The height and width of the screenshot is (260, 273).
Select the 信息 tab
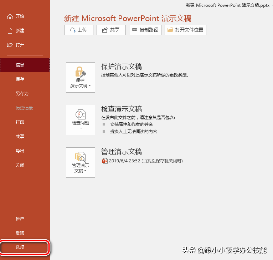[25, 65]
